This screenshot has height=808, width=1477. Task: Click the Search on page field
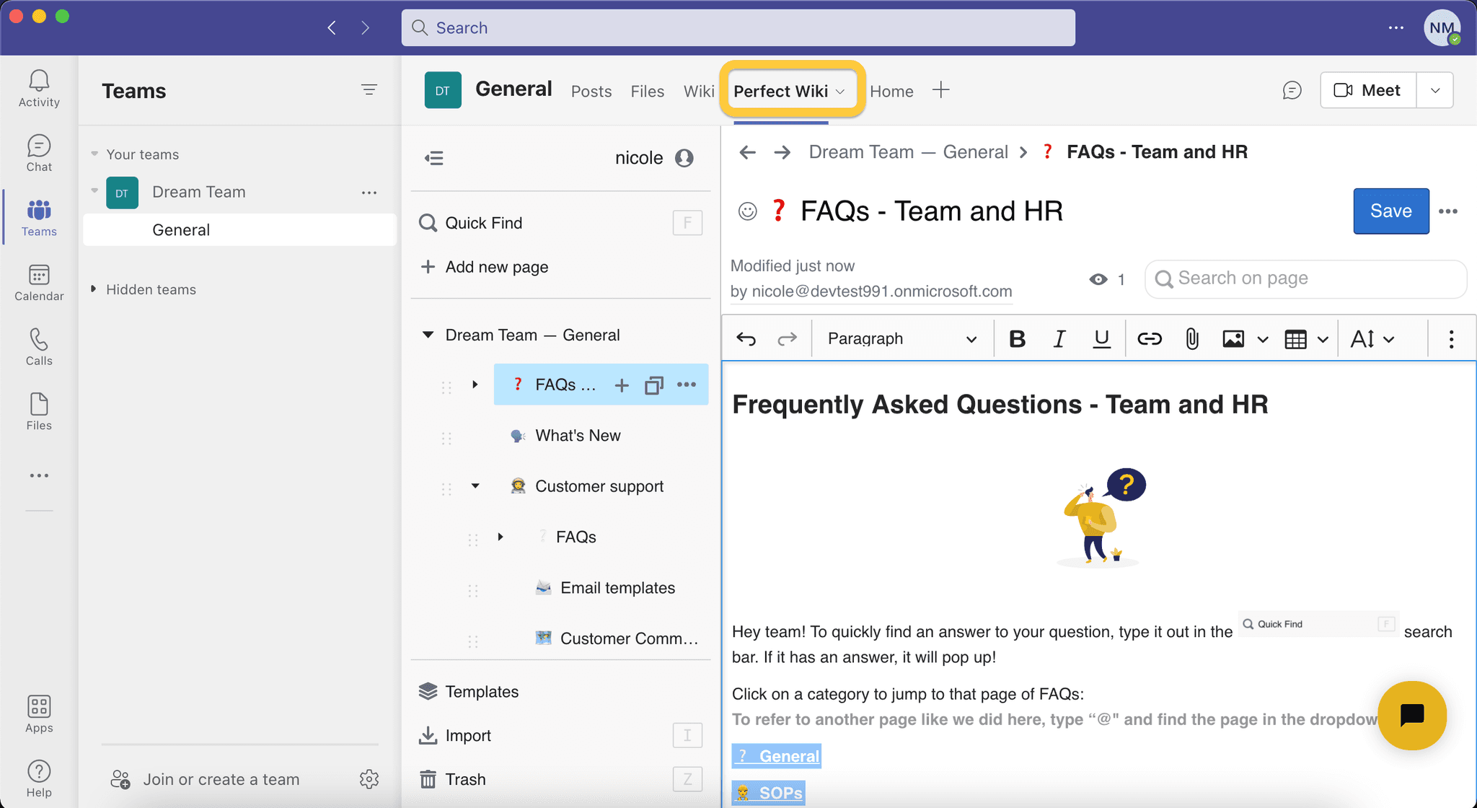pos(1305,278)
